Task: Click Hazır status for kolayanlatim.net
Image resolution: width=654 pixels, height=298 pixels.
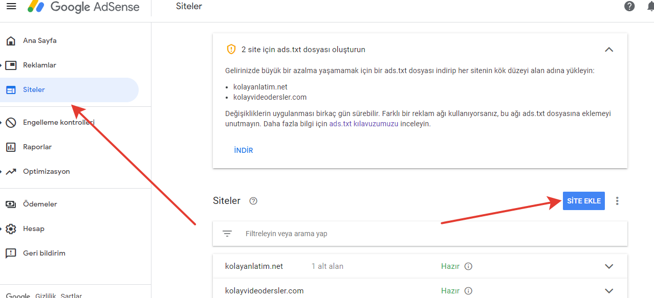Action: (450, 266)
